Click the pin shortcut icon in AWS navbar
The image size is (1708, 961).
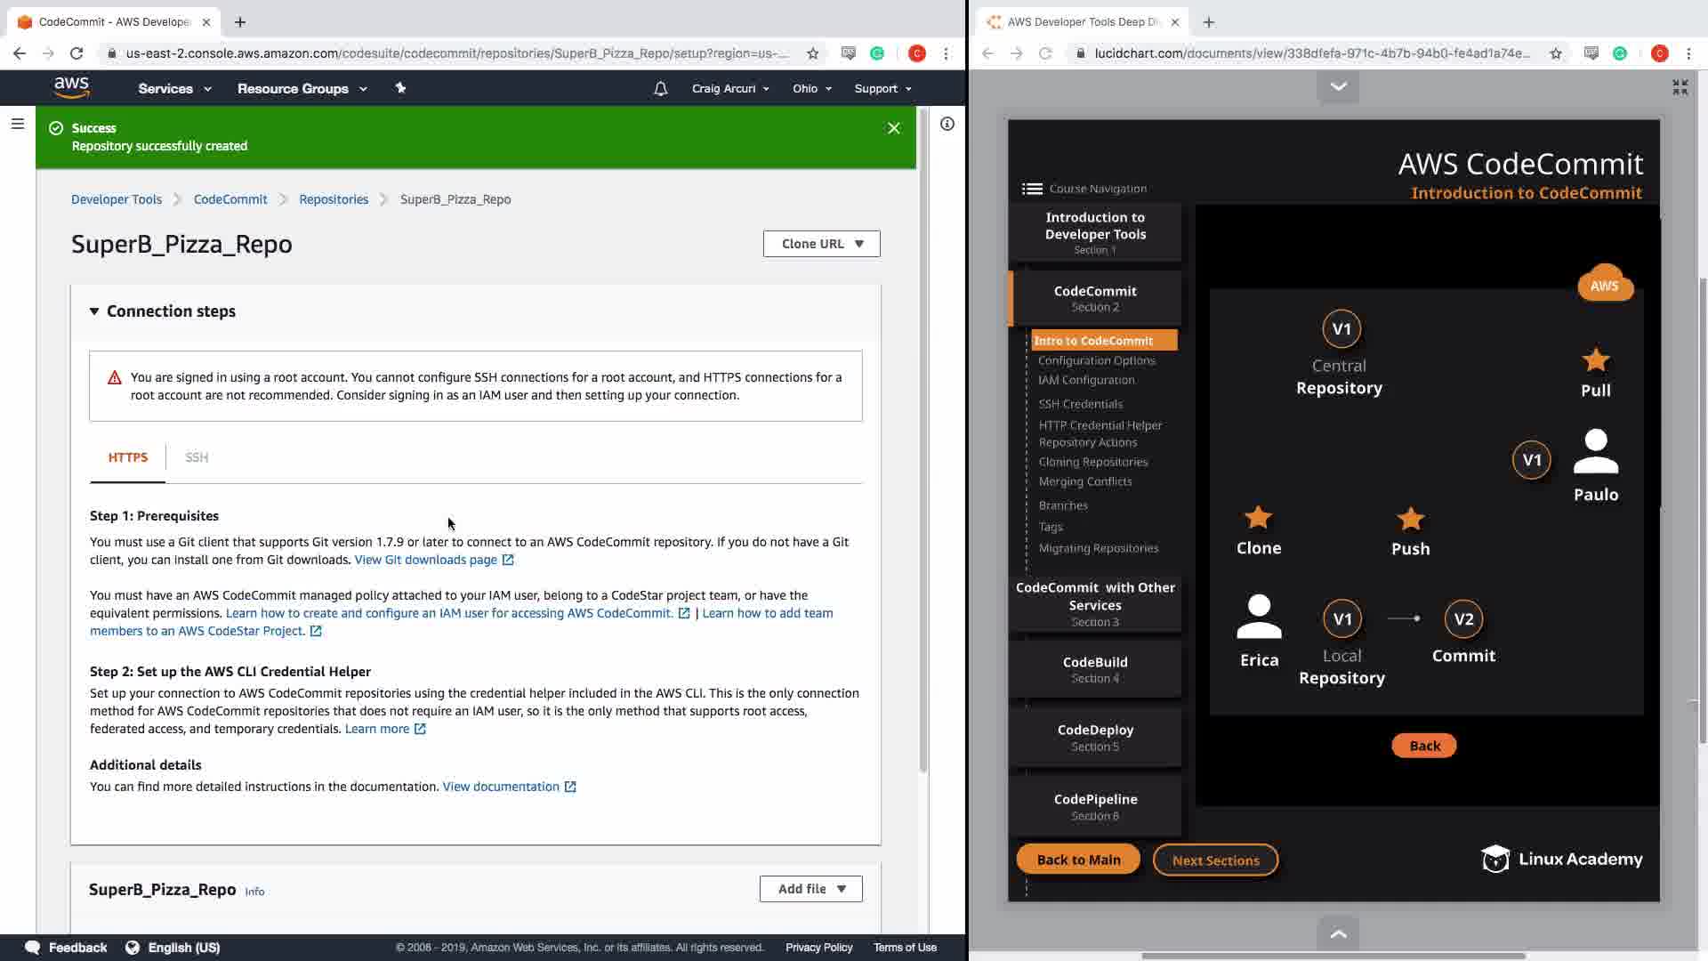click(x=400, y=88)
